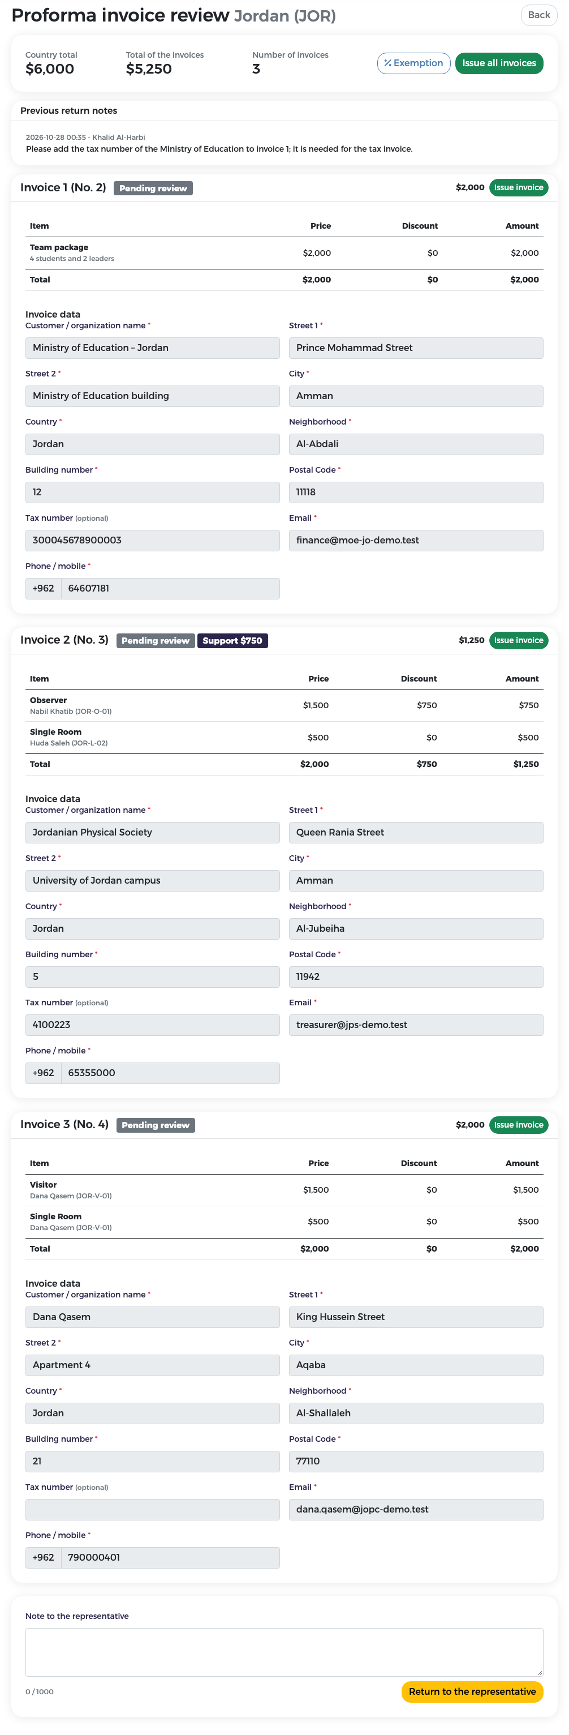569x1735 pixels.
Task: Click Single Room Huda Saleh item
Action: click(x=284, y=738)
